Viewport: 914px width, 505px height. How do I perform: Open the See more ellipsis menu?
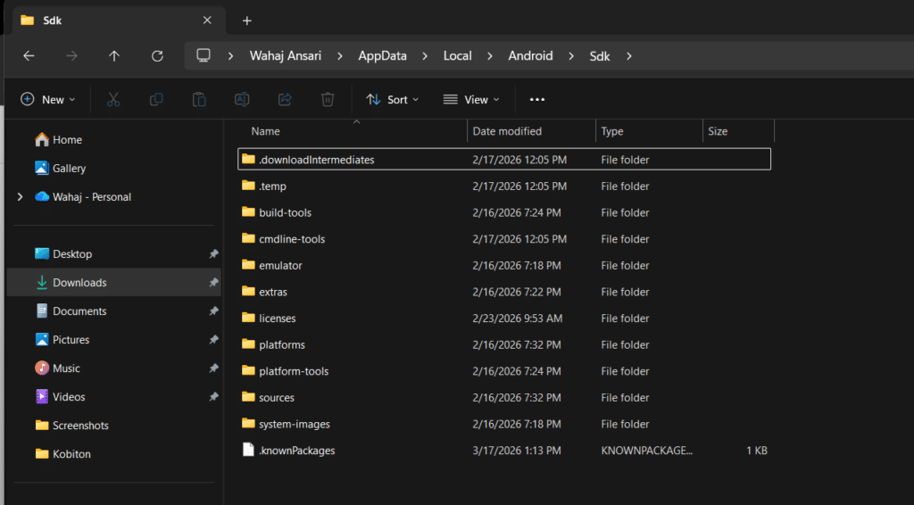click(x=536, y=100)
